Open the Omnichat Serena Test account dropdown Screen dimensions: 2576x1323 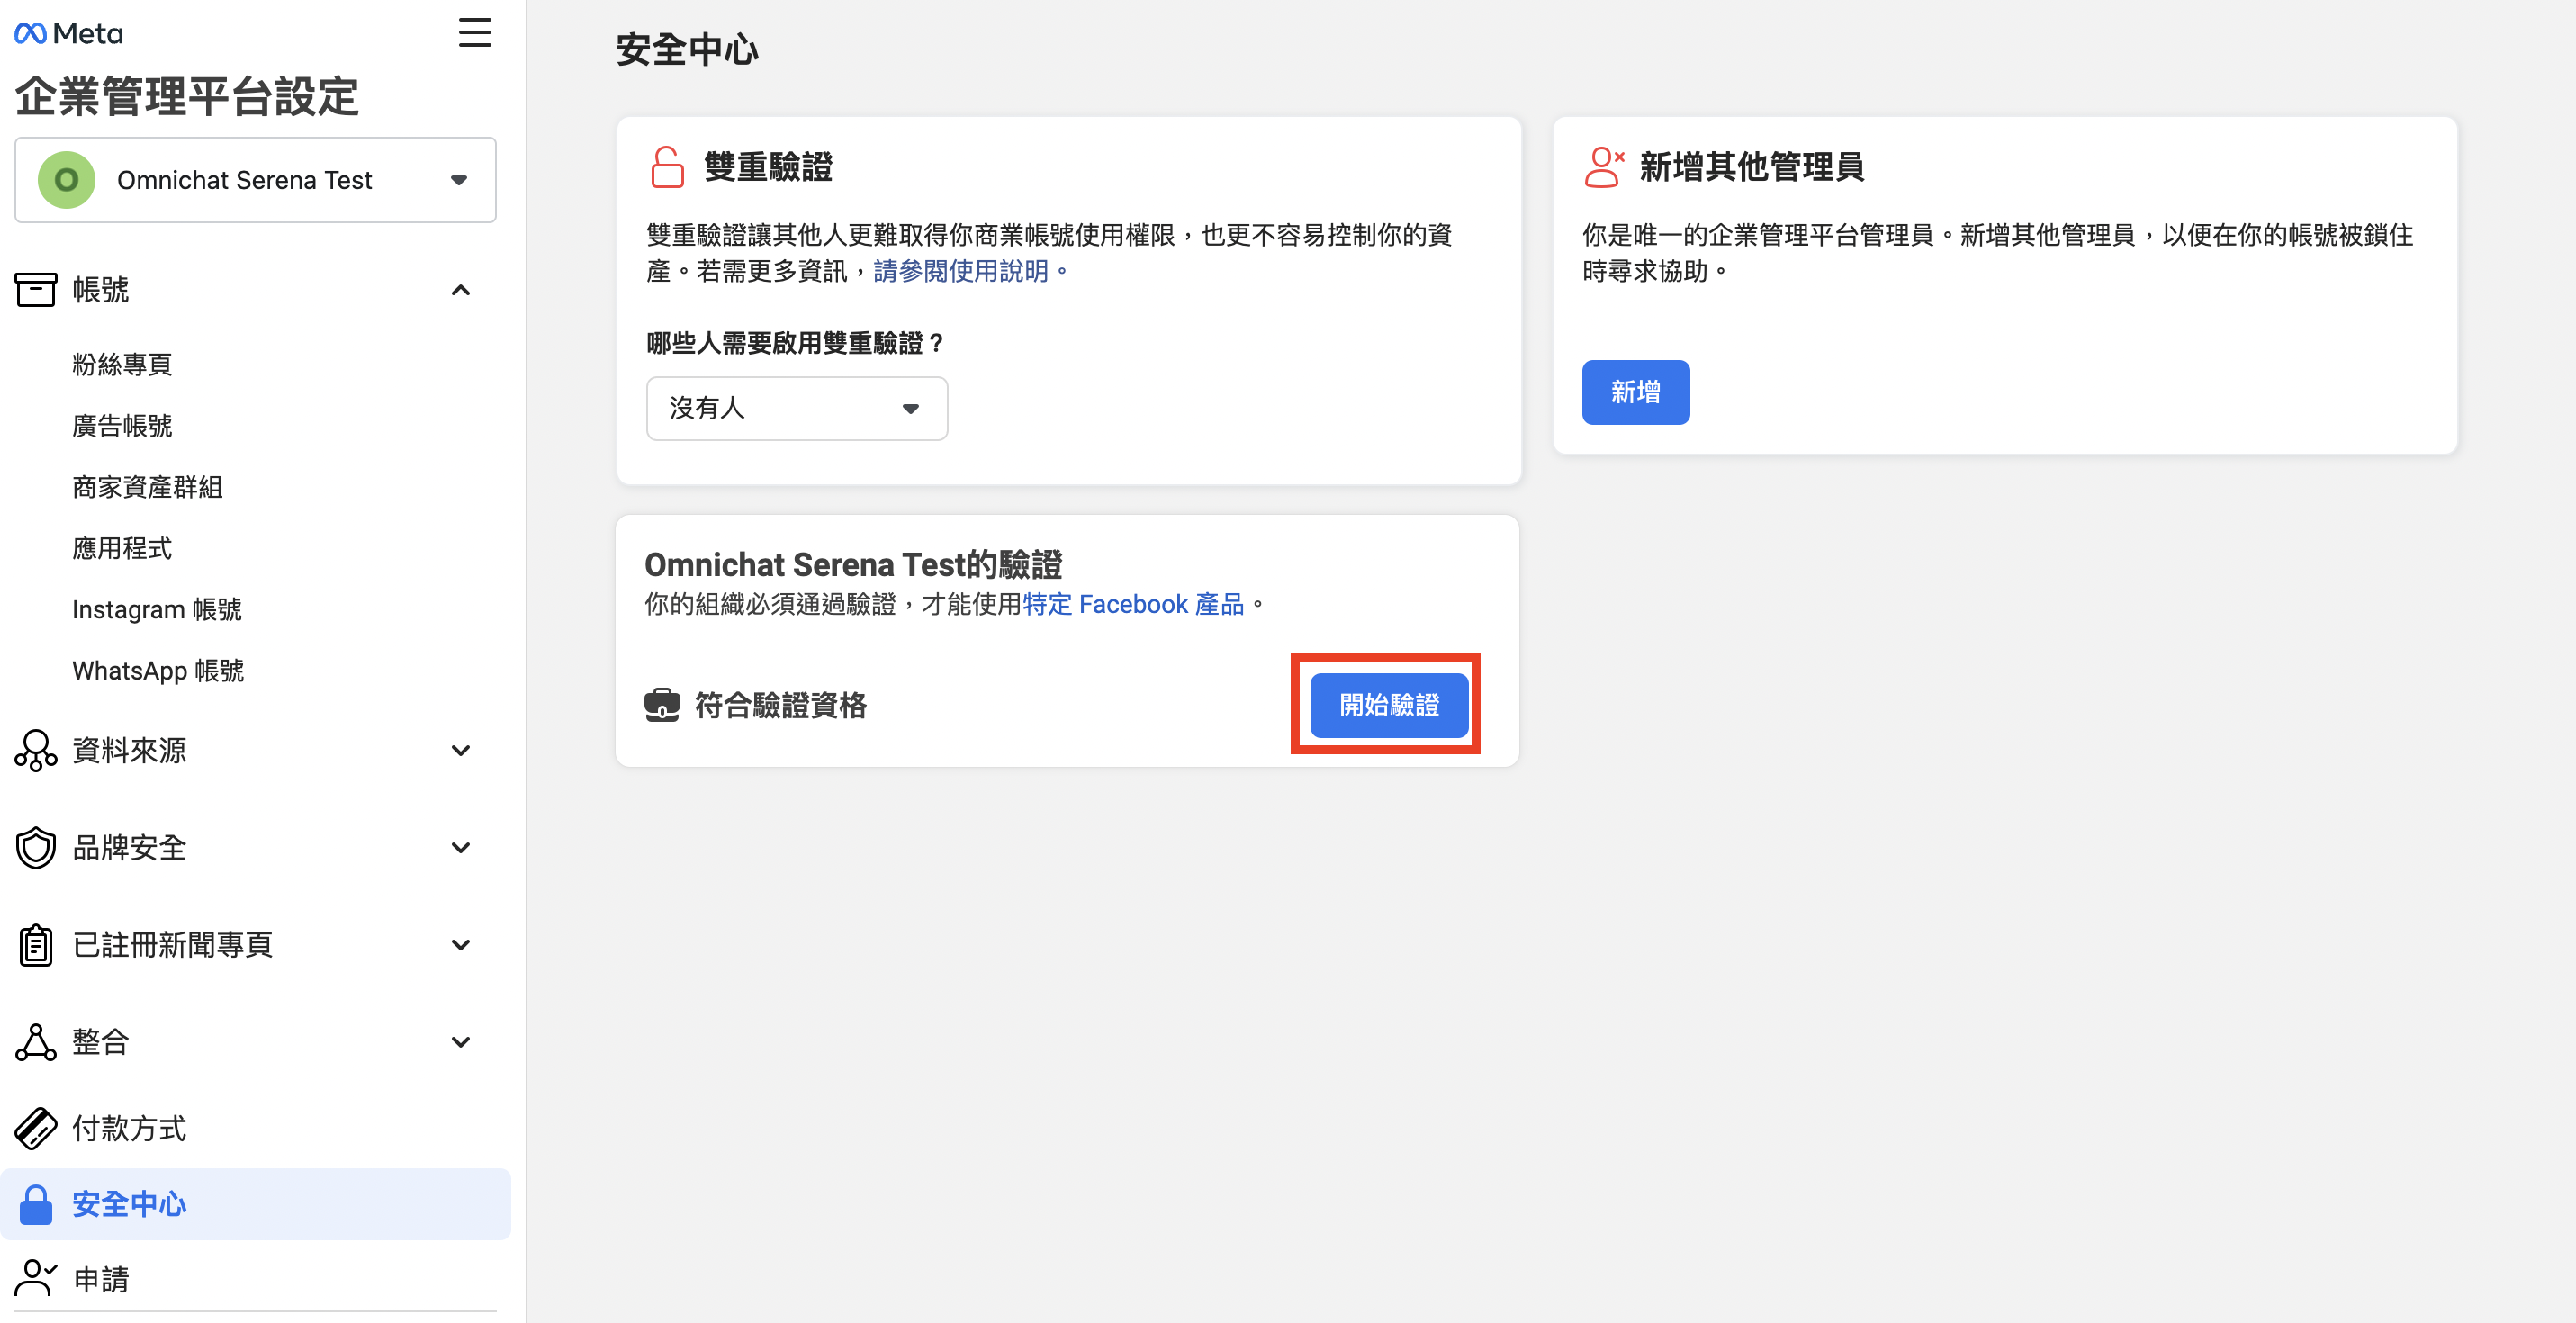(255, 180)
